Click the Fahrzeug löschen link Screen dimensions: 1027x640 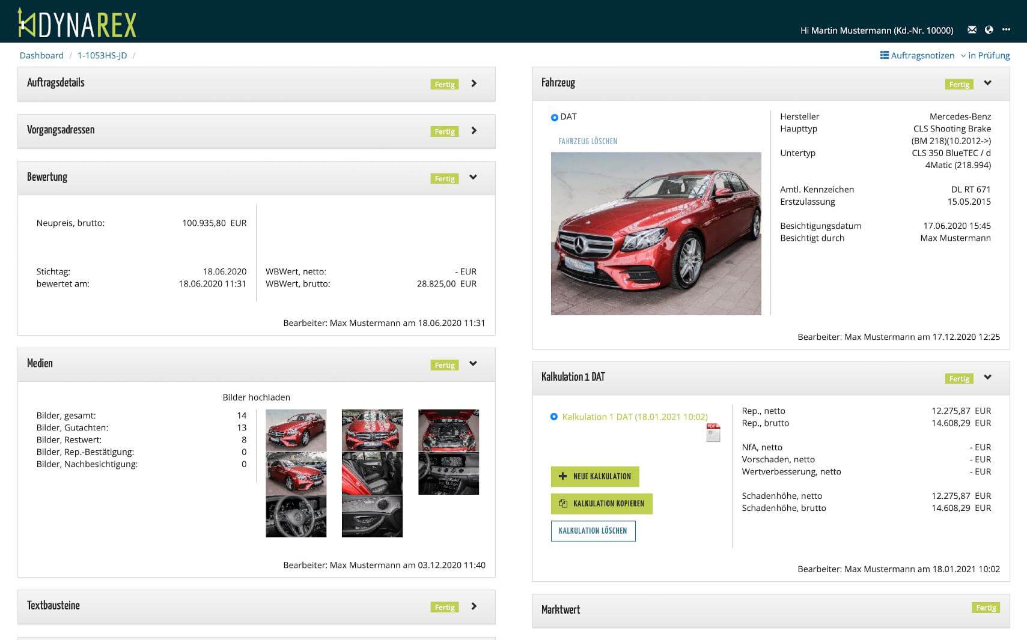coord(587,141)
